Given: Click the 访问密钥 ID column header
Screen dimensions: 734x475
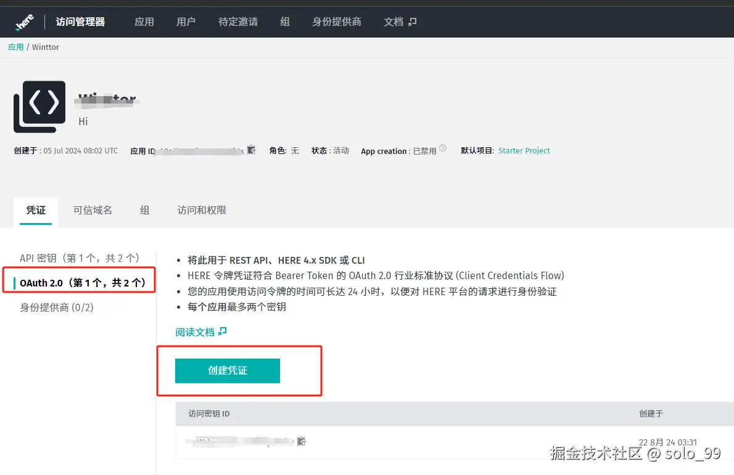Looking at the screenshot, I should [208, 414].
